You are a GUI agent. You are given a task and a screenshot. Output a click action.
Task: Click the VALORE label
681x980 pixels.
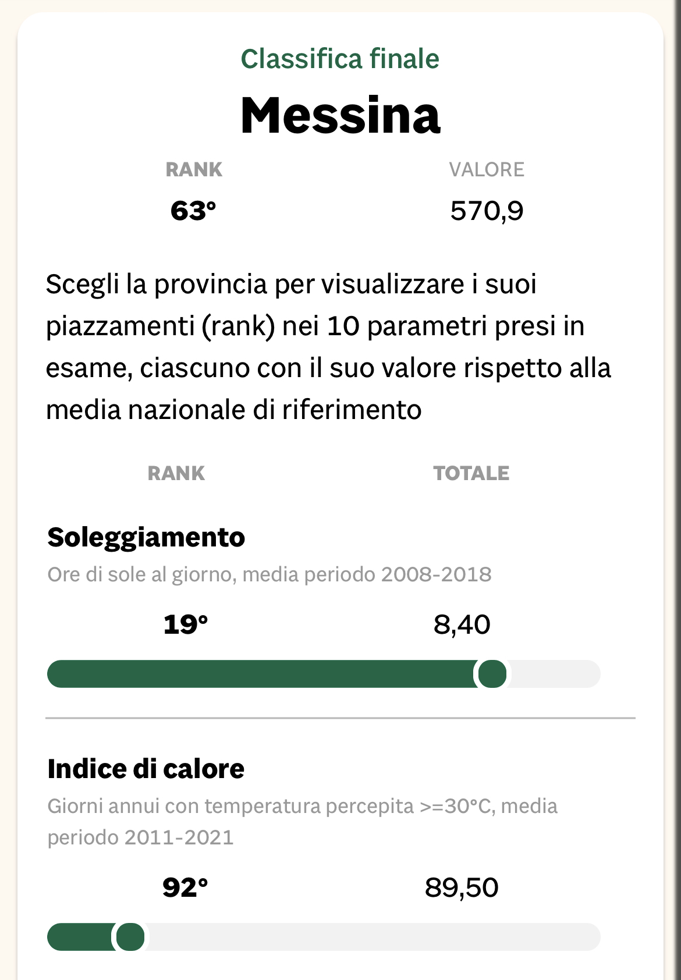[x=487, y=169]
